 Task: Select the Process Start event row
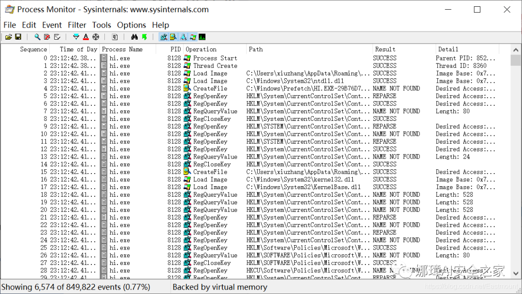pyautogui.click(x=250, y=58)
